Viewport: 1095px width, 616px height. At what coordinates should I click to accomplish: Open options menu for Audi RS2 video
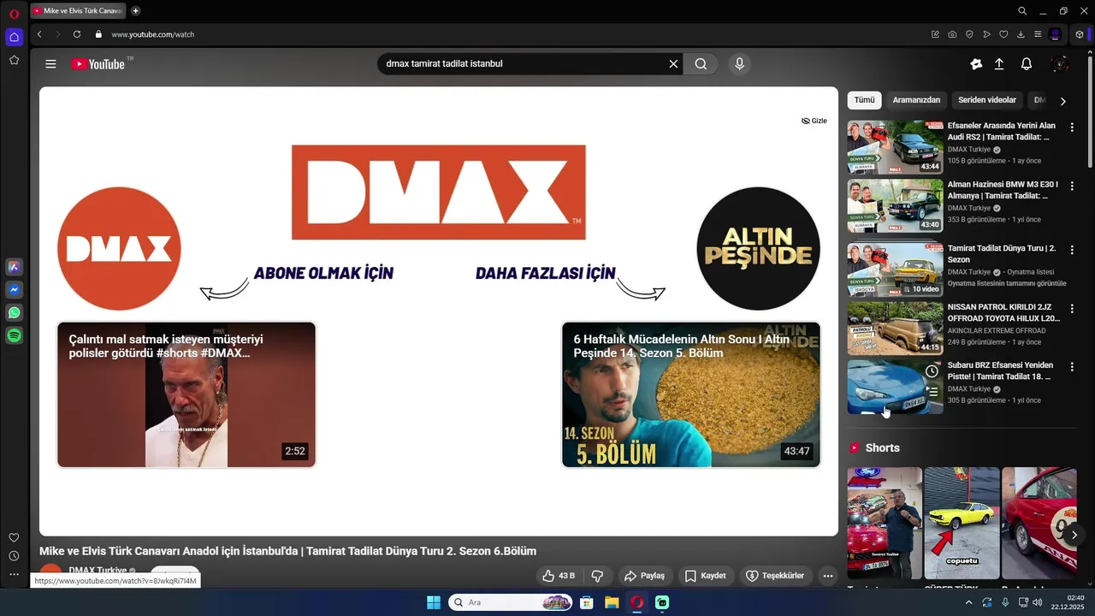pyautogui.click(x=1072, y=127)
